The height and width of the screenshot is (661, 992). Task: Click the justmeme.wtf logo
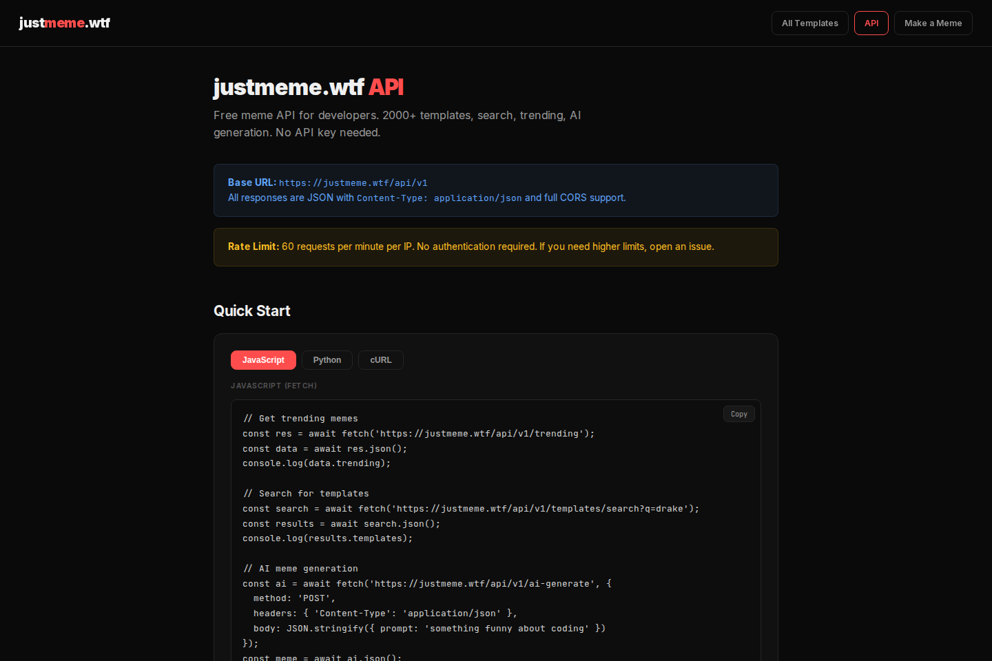pos(65,23)
